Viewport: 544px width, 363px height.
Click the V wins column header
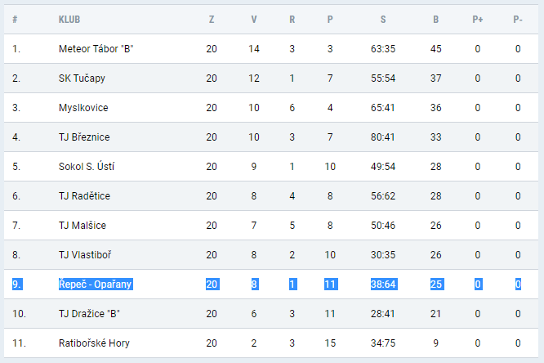254,20
